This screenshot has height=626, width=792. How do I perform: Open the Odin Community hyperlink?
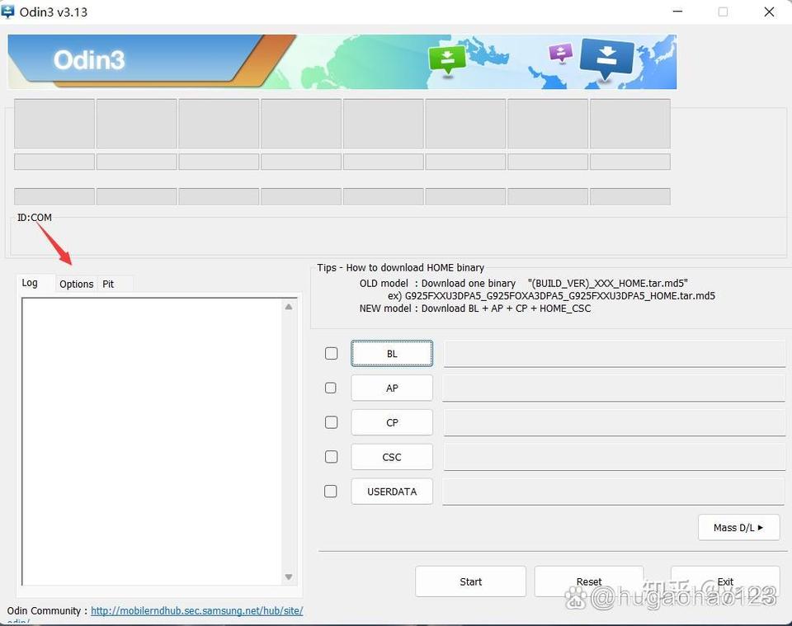(x=196, y=611)
